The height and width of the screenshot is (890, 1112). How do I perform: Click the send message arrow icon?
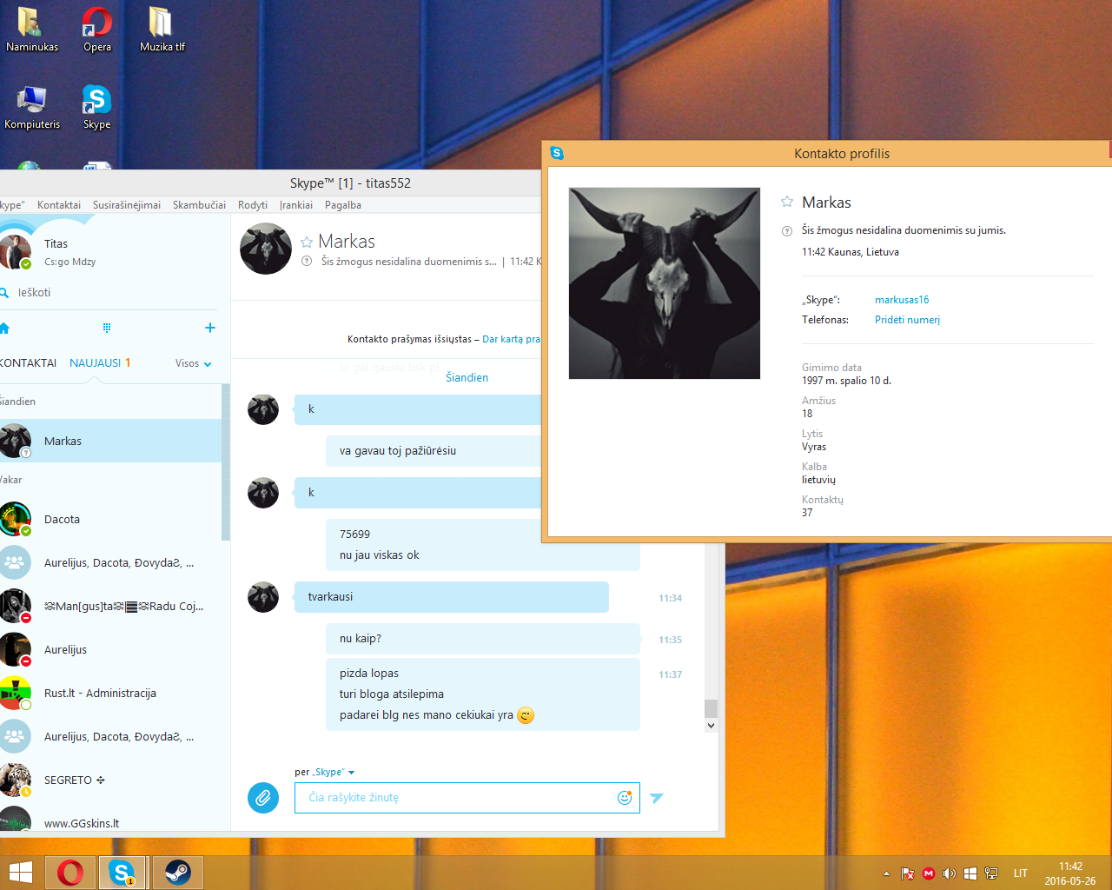click(x=657, y=798)
